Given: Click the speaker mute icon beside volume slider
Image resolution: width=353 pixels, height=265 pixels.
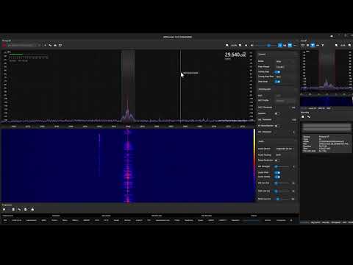Looking at the screenshot, I should coord(252,46).
